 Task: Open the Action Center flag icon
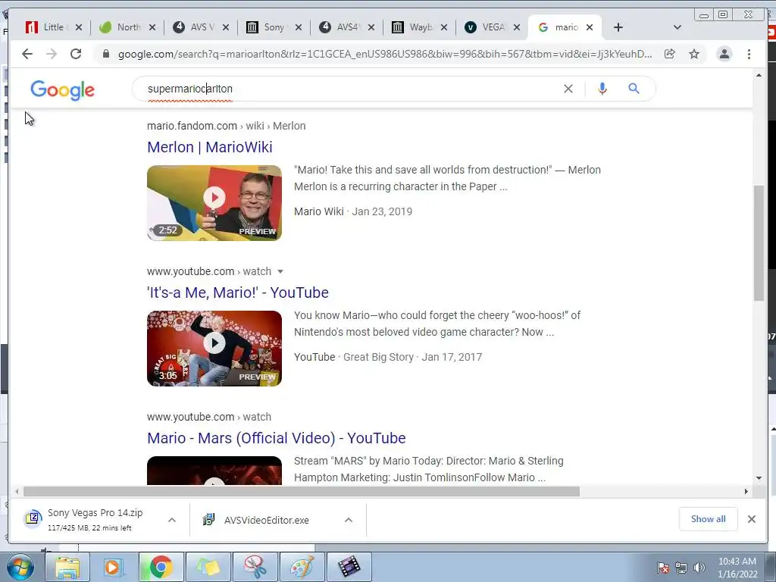(x=662, y=568)
